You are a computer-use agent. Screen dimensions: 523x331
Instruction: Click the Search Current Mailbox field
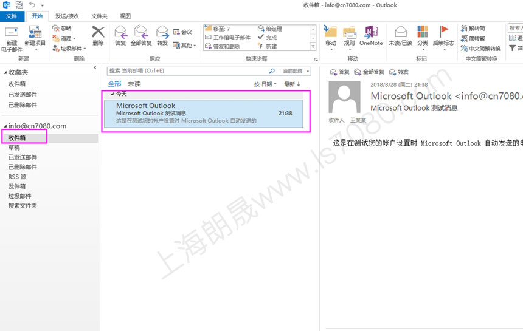click(187, 71)
